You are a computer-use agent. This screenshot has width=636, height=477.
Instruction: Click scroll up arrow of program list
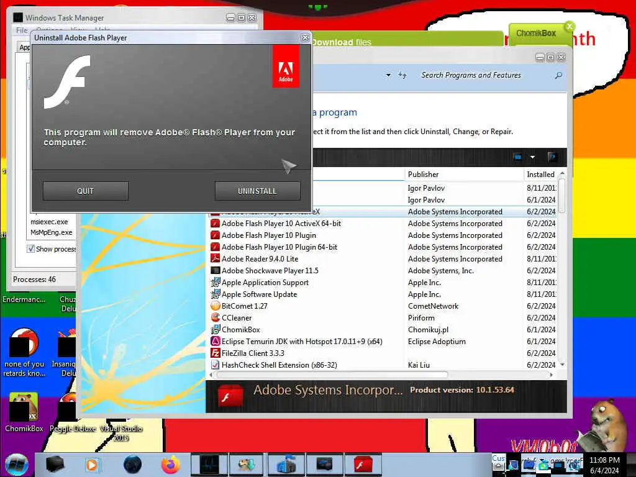(x=562, y=174)
